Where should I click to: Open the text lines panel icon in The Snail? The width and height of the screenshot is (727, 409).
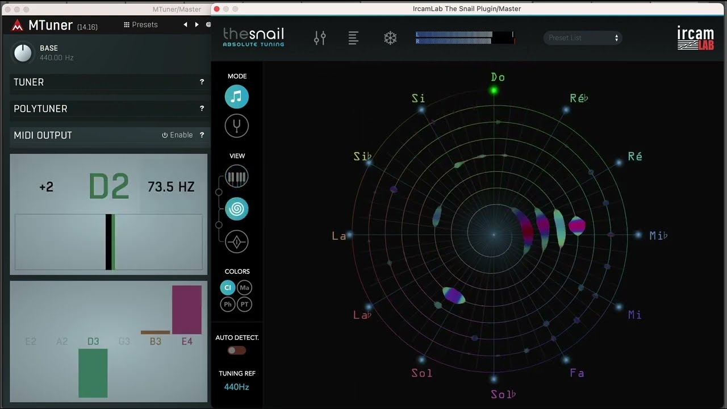(353, 38)
